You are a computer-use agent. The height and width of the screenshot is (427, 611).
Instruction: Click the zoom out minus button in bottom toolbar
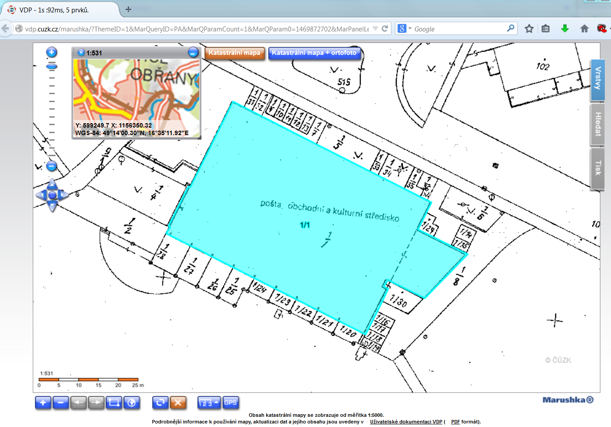pyautogui.click(x=61, y=403)
